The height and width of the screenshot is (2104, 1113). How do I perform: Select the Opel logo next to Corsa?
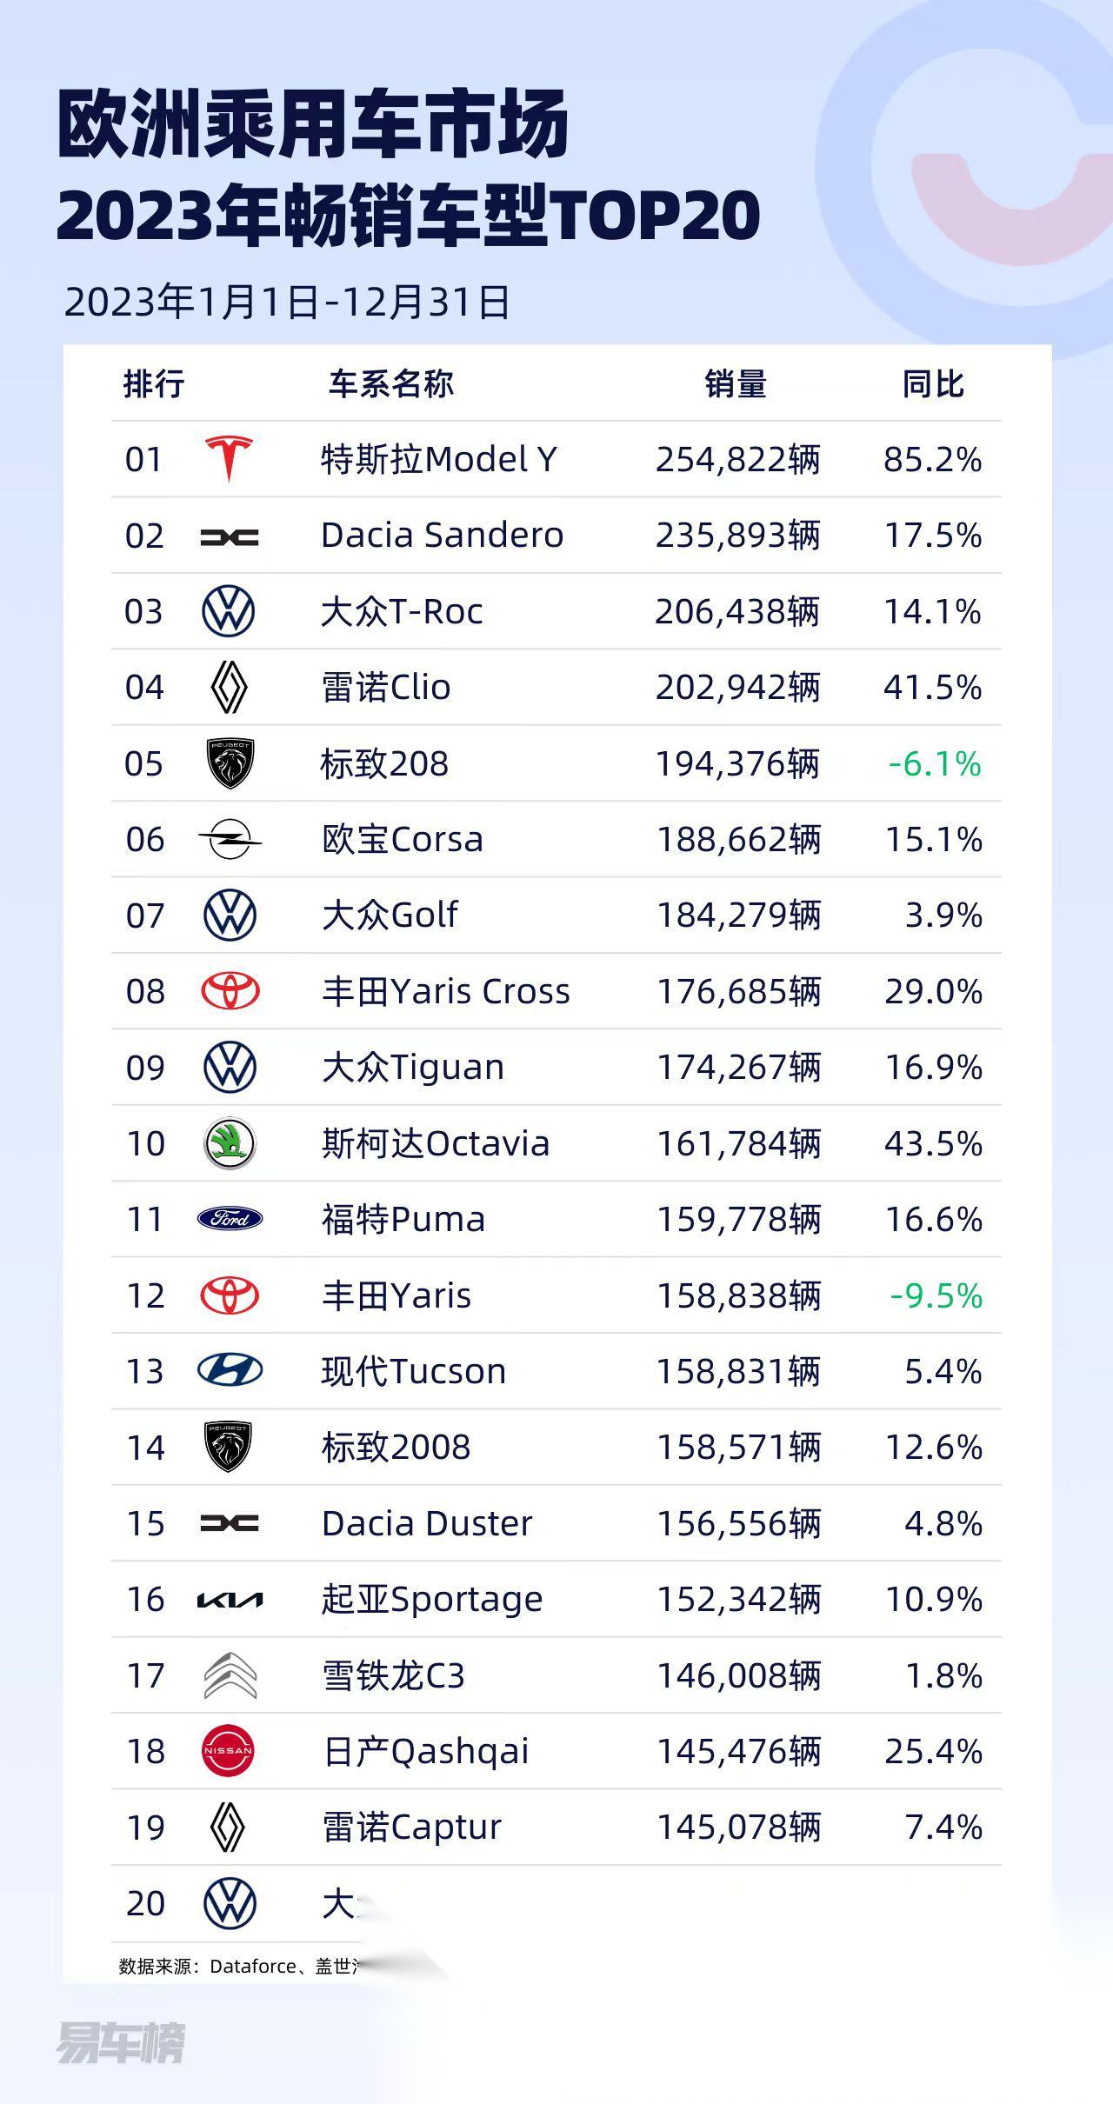(x=230, y=840)
